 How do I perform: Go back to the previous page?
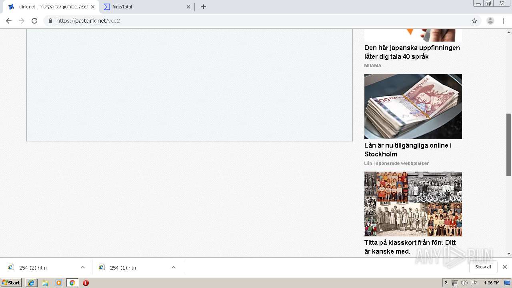tap(9, 21)
